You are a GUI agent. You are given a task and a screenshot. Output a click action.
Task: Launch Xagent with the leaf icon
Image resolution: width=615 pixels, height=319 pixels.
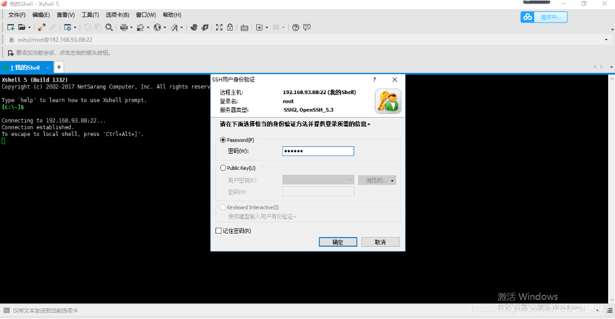(205, 28)
